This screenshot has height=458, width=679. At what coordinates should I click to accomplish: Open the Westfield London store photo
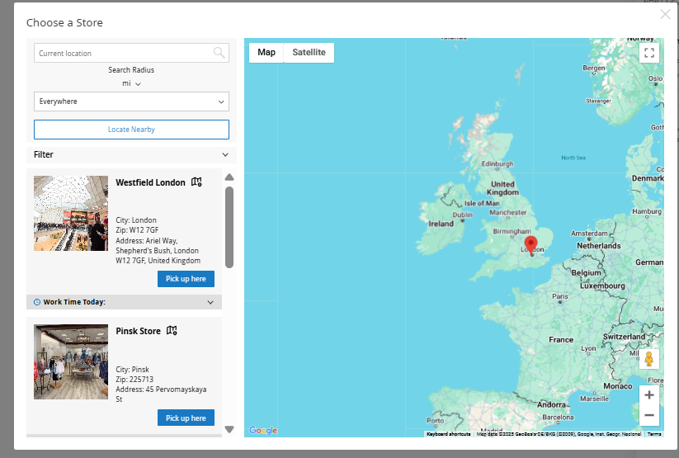click(71, 213)
